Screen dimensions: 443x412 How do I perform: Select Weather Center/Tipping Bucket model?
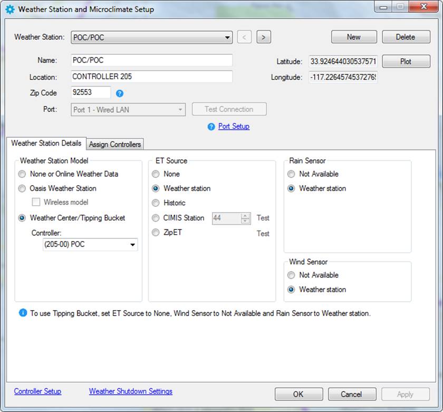click(72, 218)
